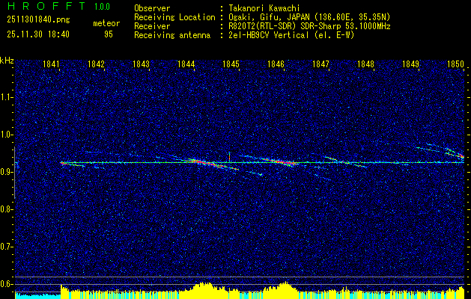Click the 1850 time label
The image size is (471, 299).
click(455, 64)
